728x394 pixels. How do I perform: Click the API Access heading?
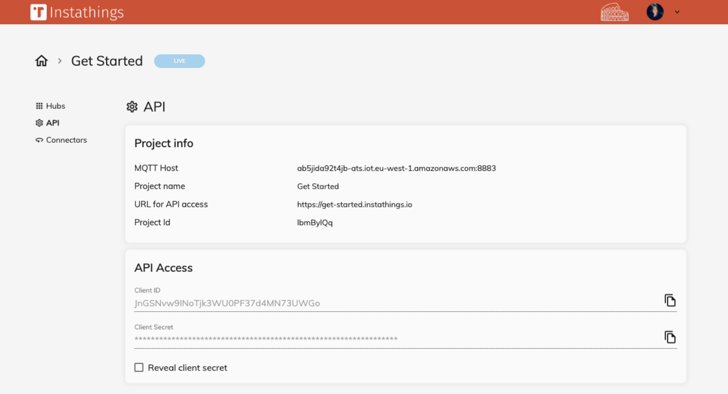point(163,268)
